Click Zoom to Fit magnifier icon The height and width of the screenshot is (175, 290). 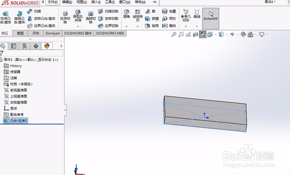174,35
